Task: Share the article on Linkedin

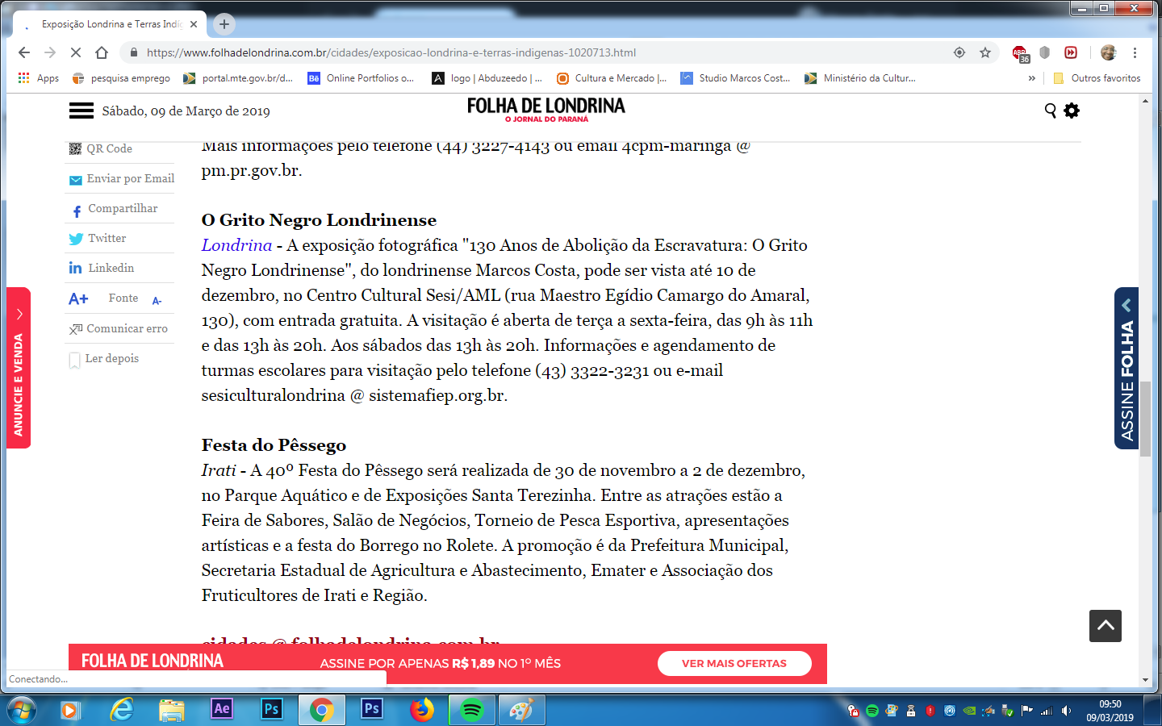Action: click(111, 269)
